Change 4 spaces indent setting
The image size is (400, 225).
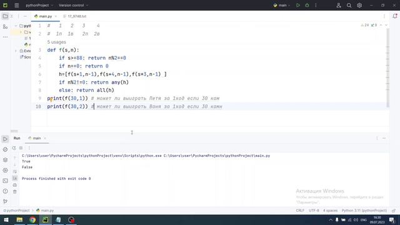point(330,211)
